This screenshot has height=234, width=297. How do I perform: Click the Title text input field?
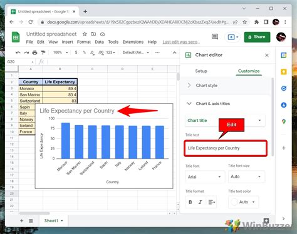pyautogui.click(x=226, y=148)
